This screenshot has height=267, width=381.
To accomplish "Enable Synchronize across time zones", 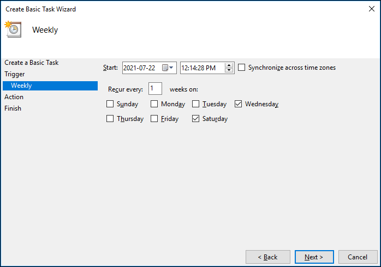I will pos(242,68).
